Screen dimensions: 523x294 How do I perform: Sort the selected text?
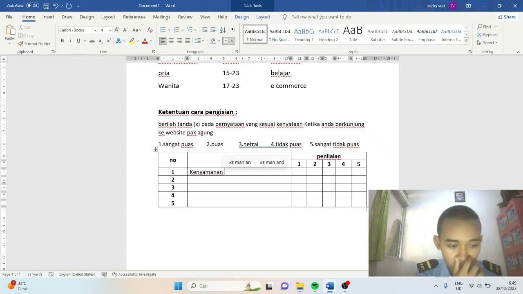tap(223, 30)
